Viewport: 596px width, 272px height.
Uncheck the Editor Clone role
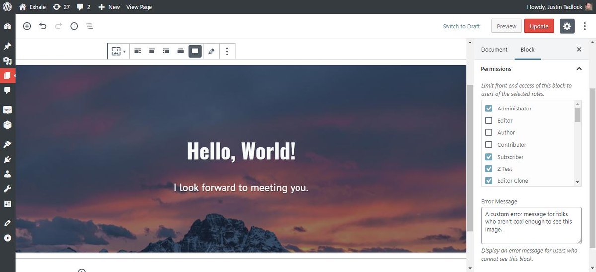click(x=489, y=181)
